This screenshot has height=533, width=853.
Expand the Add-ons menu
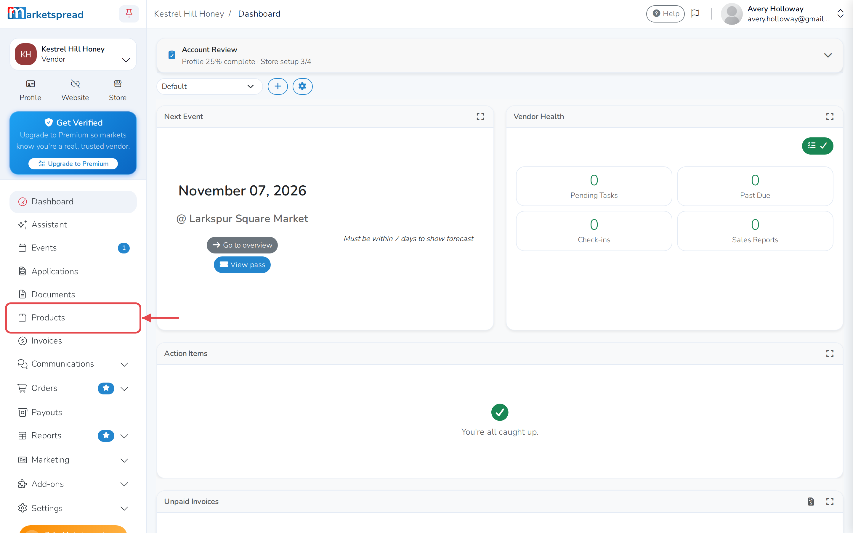[x=73, y=484]
